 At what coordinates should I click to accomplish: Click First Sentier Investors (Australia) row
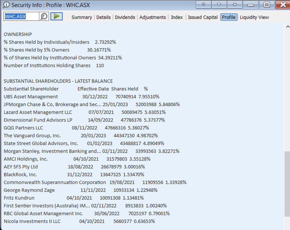85,206
